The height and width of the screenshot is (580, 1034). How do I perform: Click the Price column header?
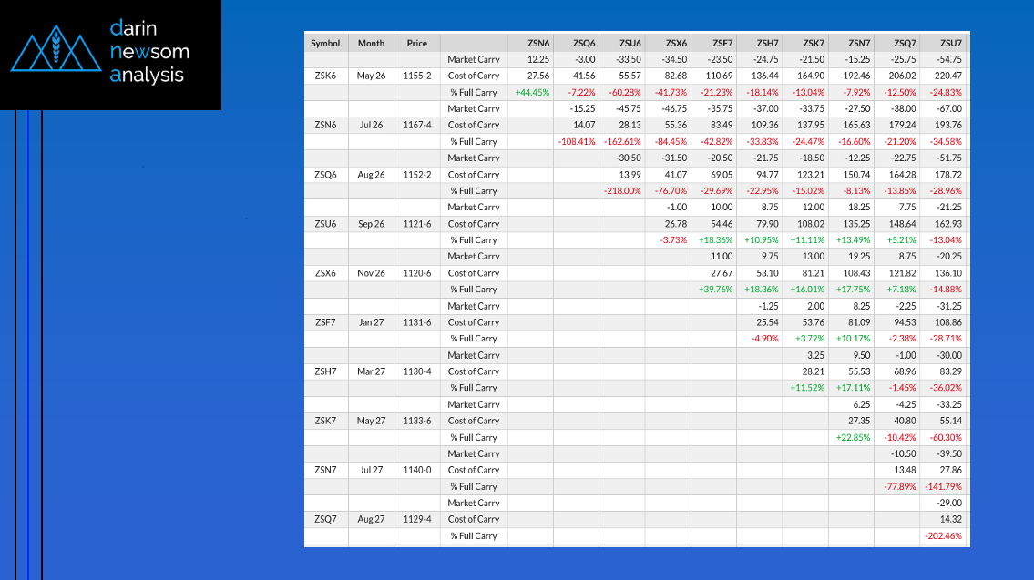tap(417, 43)
